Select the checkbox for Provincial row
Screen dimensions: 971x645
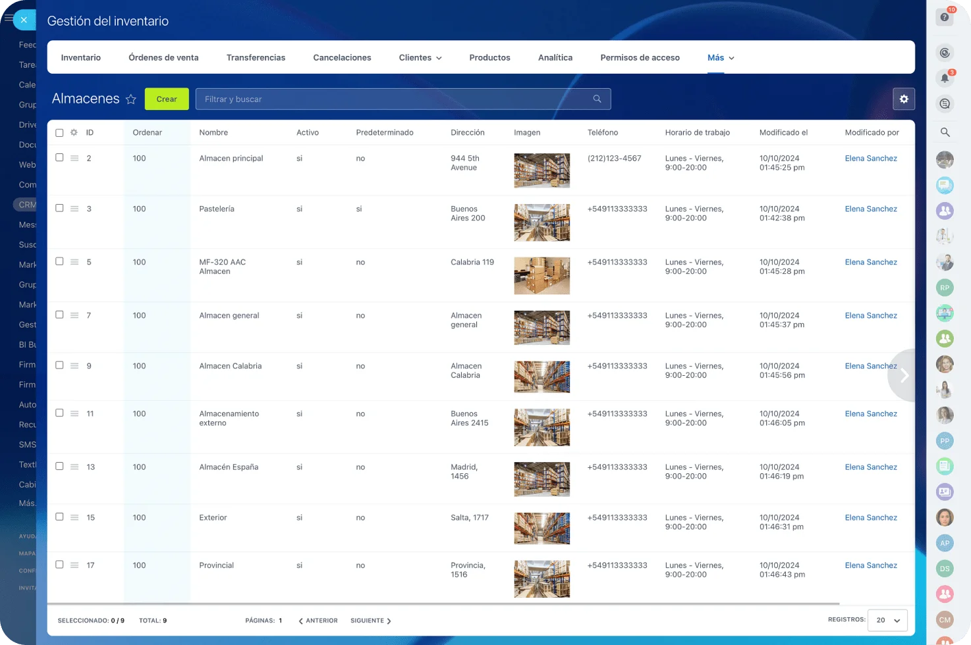pos(59,565)
